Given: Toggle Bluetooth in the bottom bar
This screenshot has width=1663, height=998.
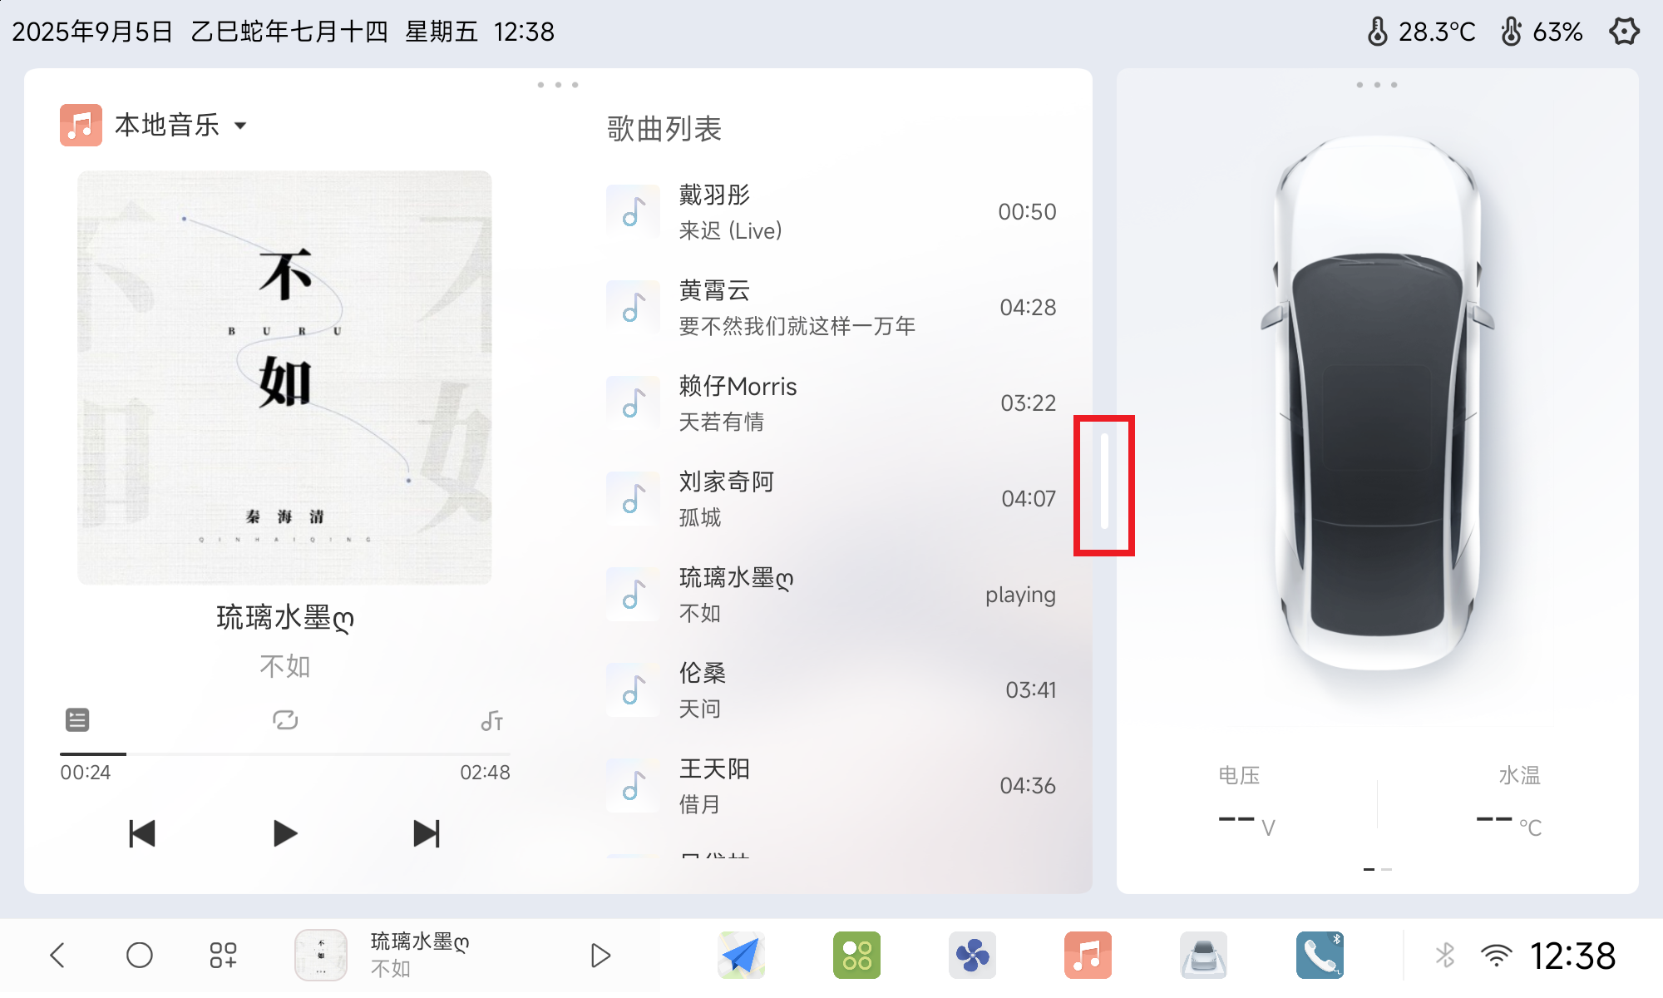Looking at the screenshot, I should 1445,955.
